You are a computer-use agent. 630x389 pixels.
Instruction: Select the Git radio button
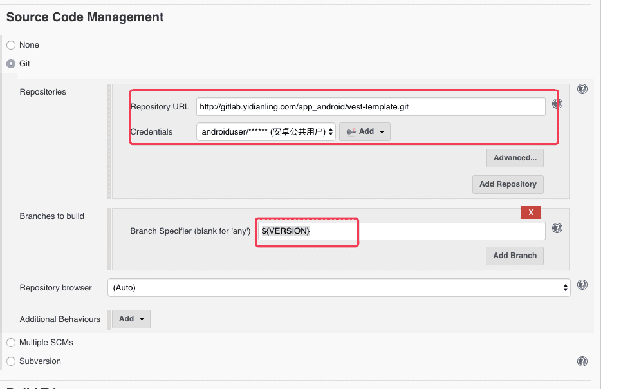tap(11, 64)
